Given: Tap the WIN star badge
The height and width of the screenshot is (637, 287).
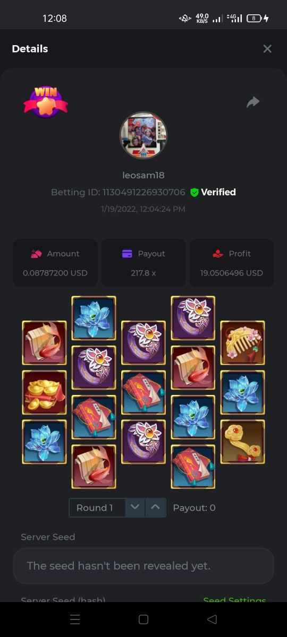Looking at the screenshot, I should (x=46, y=102).
